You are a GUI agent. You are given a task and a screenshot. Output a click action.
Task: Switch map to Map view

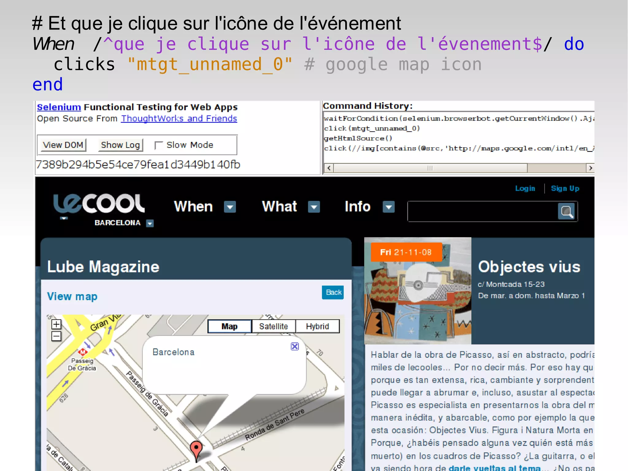click(x=230, y=326)
